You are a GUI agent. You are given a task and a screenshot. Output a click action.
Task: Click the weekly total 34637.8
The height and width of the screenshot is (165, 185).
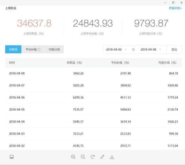pyautogui.click(x=34, y=23)
